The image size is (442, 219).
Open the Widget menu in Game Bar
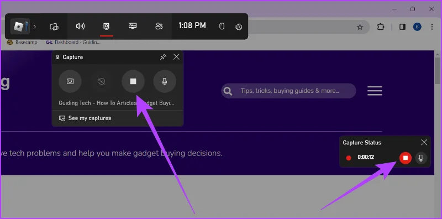(x=54, y=27)
